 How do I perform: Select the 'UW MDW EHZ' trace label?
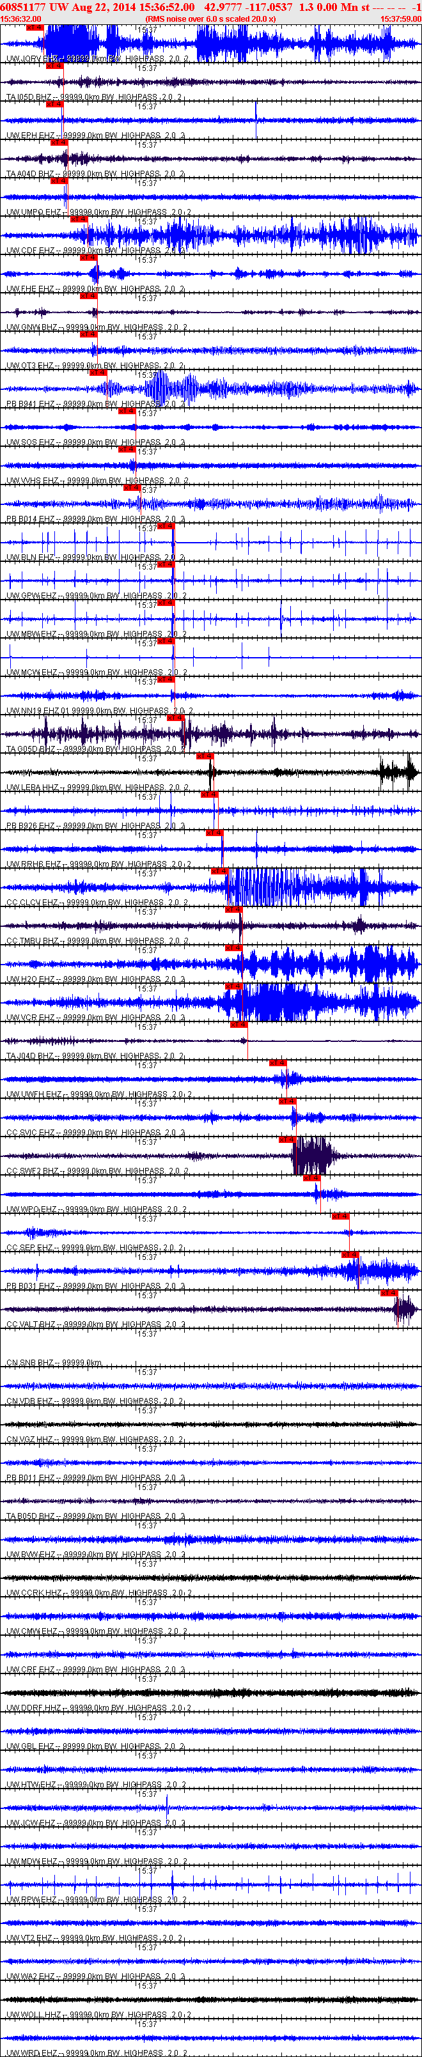pos(96,1861)
